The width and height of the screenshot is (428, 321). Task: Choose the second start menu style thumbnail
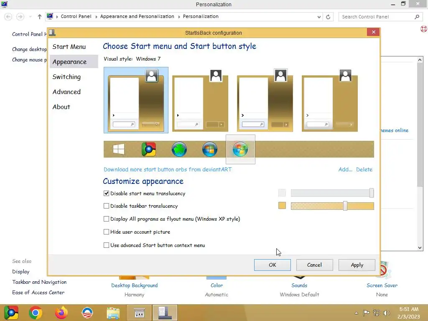(x=200, y=100)
